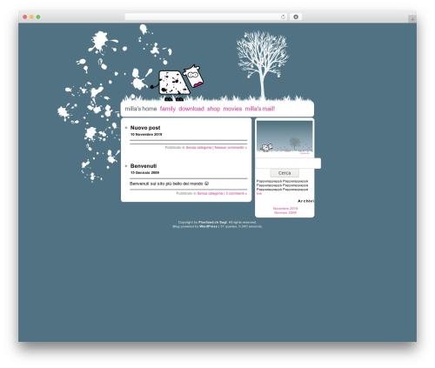This screenshot has width=435, height=368.
Task: Focus the browser address bar
Action: pyautogui.click(x=206, y=17)
